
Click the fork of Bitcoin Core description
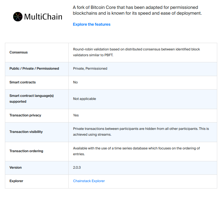point(137,10)
